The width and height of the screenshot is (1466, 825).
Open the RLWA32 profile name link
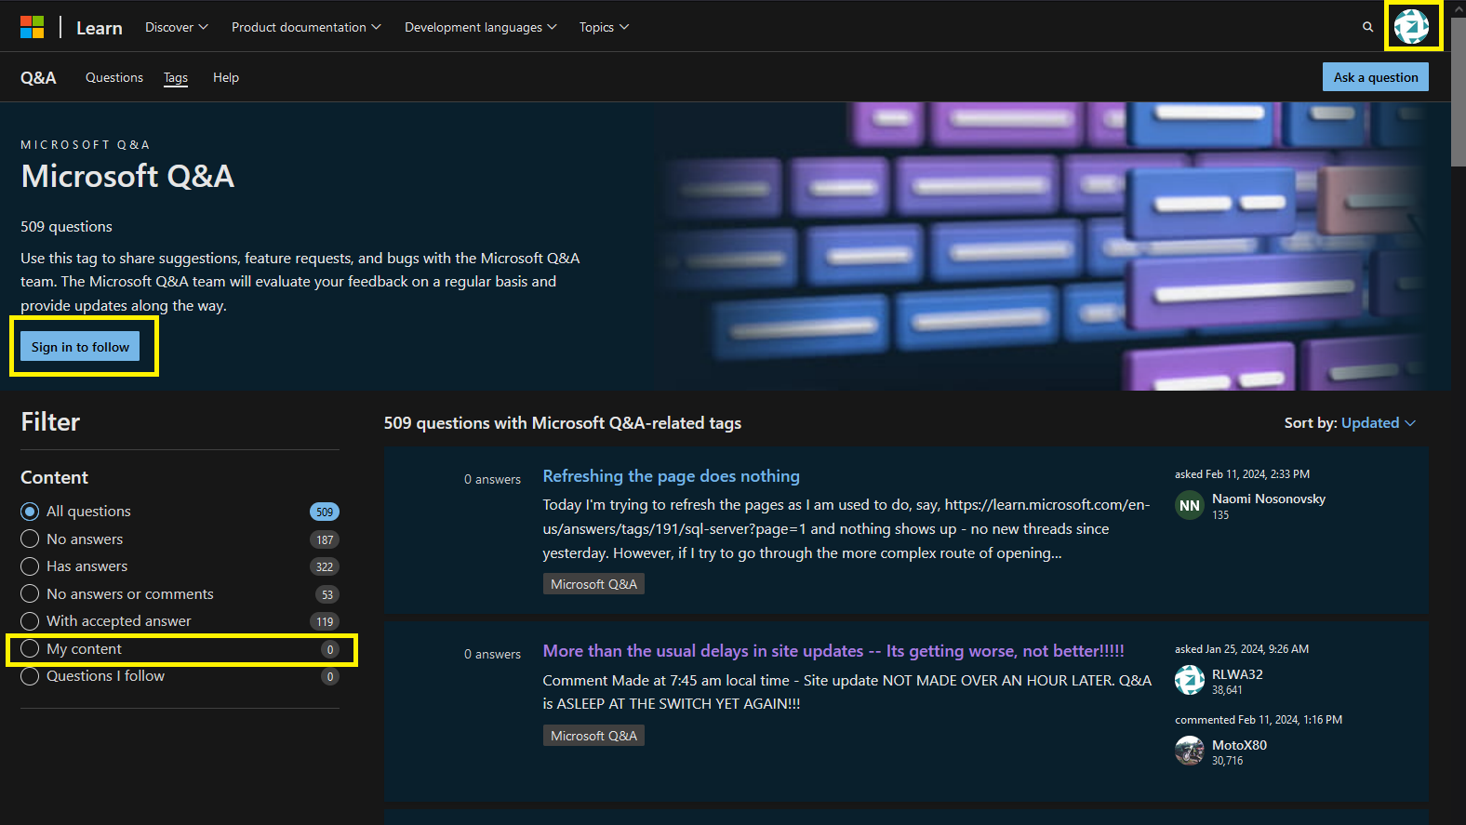1237,674
